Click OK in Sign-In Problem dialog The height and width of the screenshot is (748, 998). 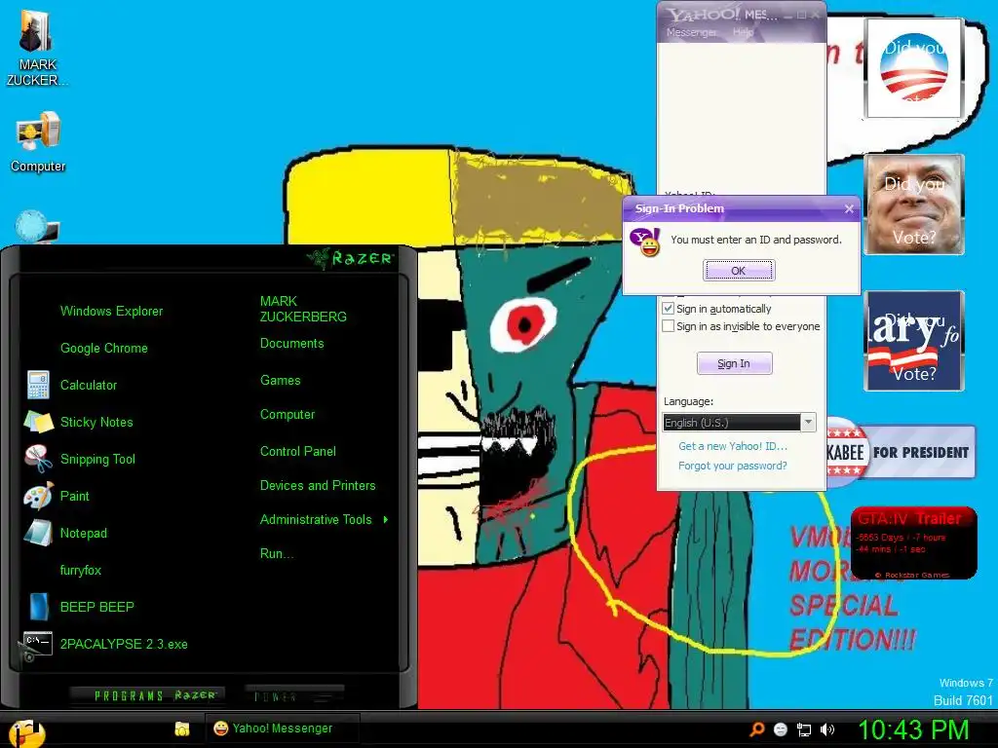[x=739, y=271]
